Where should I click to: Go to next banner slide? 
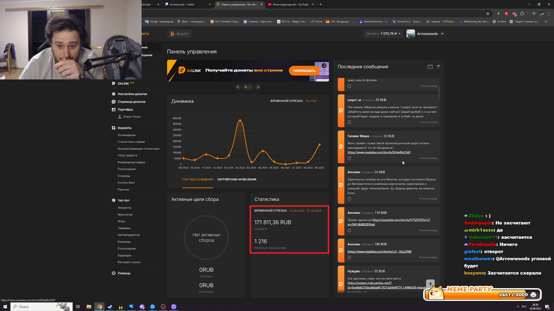tap(258, 87)
